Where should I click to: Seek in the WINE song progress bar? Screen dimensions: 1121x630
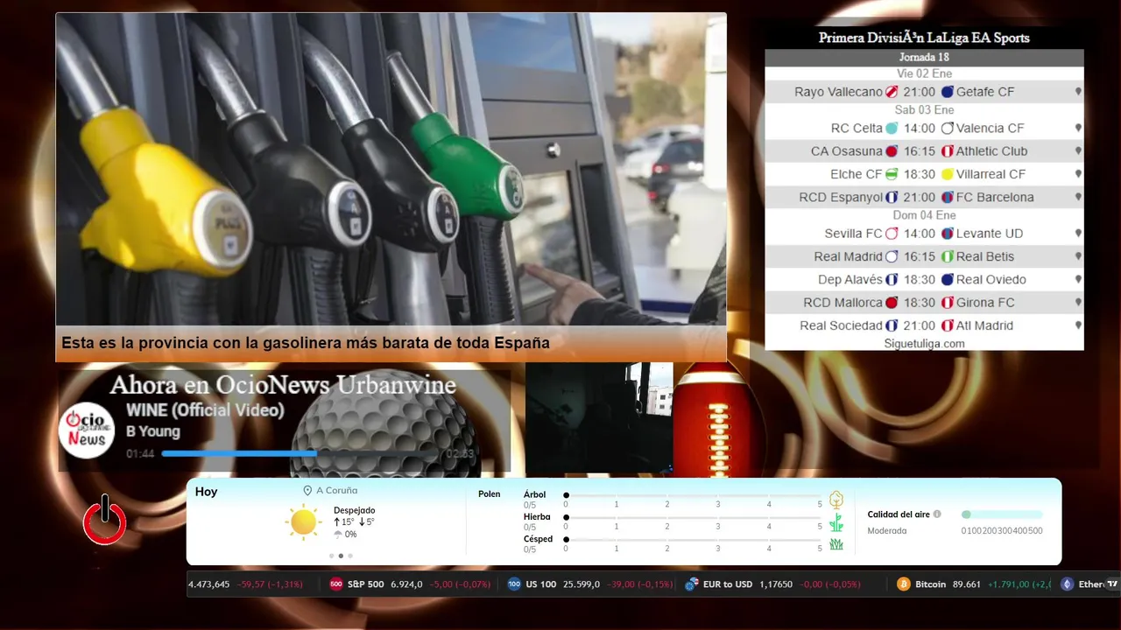(301, 453)
